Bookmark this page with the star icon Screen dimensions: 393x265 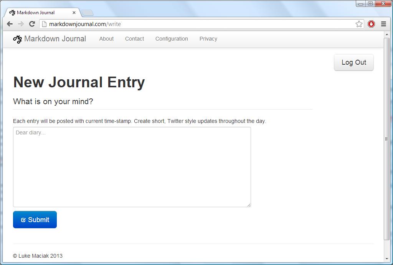(x=359, y=24)
